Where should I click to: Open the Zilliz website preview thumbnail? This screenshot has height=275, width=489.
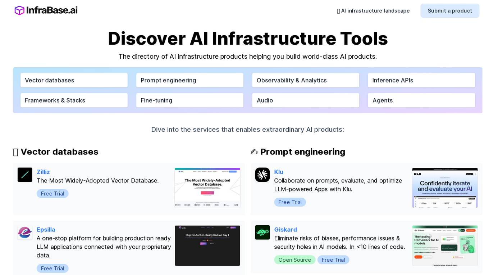click(207, 188)
